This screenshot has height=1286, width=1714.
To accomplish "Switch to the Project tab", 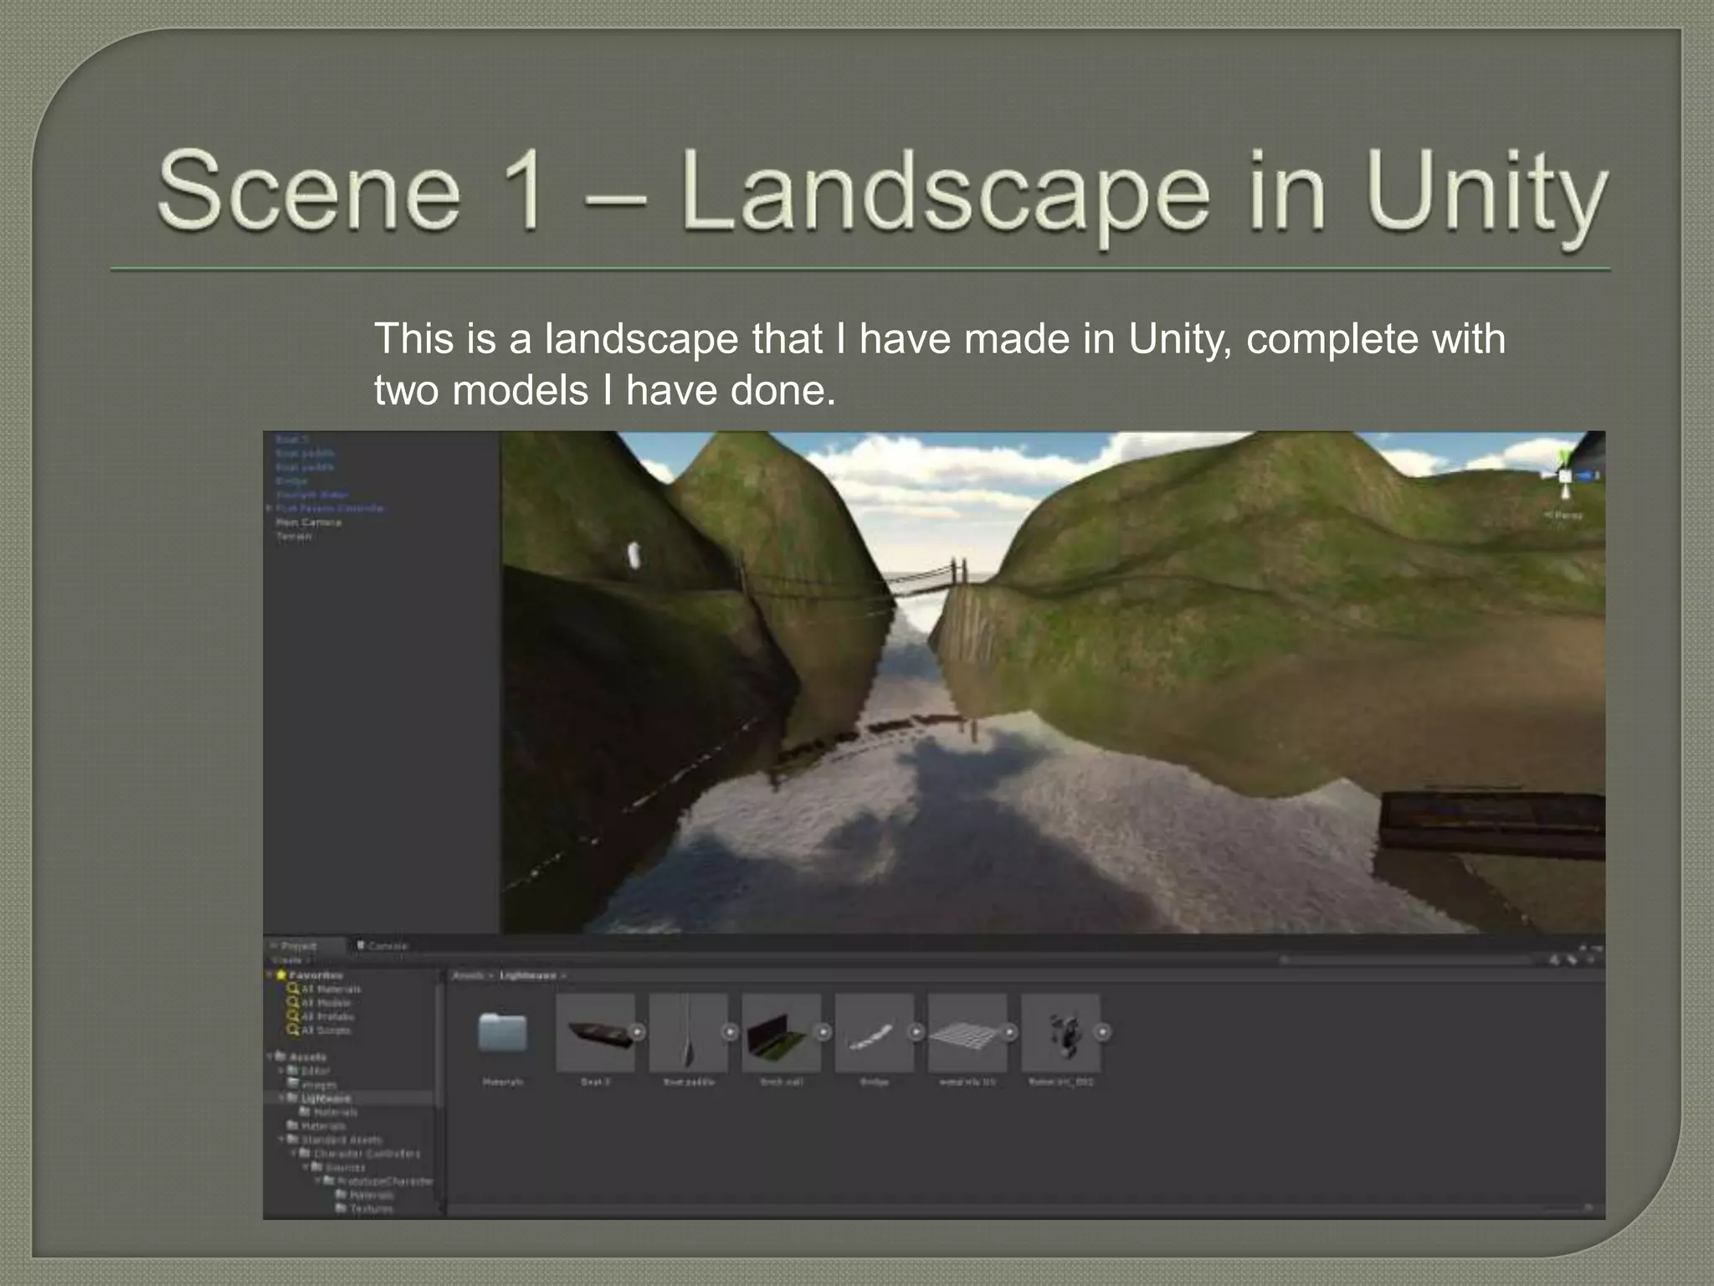I will 298,946.
